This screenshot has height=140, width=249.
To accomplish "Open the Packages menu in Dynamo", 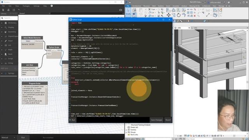I will 26,6.
